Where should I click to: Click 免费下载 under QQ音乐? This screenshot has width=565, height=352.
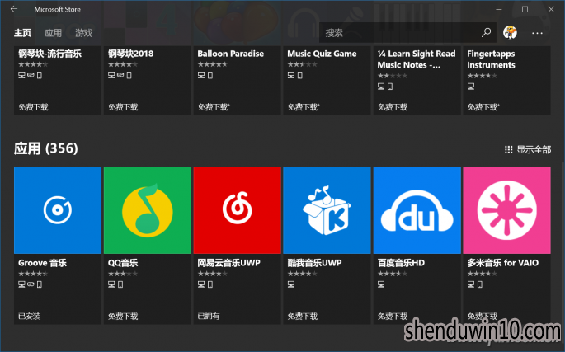point(123,317)
